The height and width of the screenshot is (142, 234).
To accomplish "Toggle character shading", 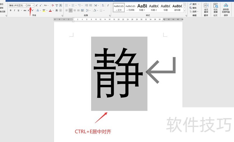I will [x=56, y=10].
